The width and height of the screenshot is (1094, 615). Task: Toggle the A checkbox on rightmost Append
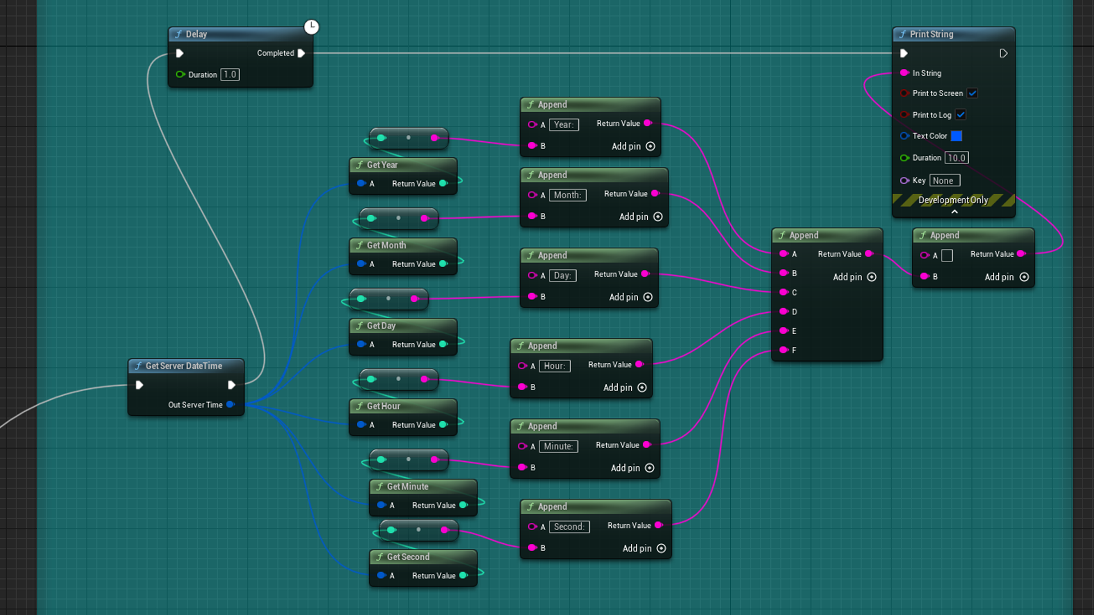tap(947, 255)
